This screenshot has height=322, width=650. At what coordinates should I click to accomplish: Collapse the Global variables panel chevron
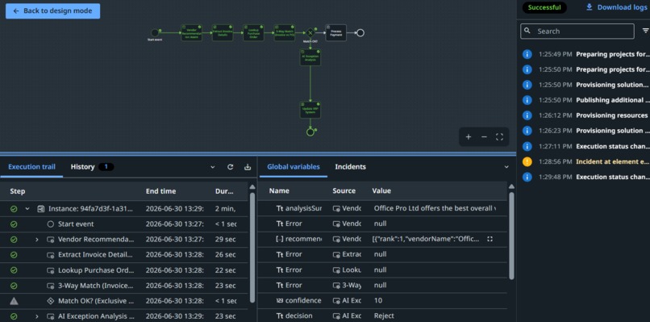coord(506,167)
